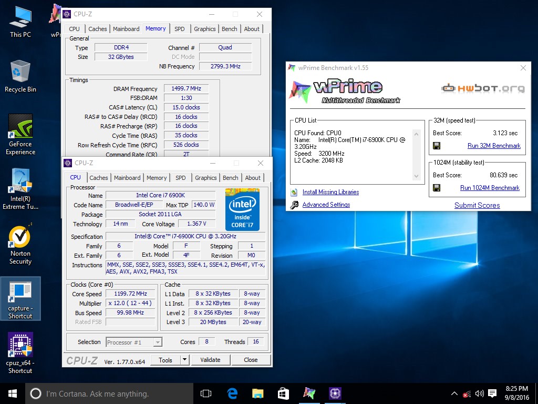Show hidden system tray icons
538x404 pixels.
click(454, 393)
